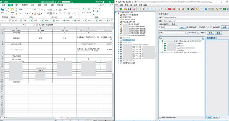The height and width of the screenshot is (121, 229).
Task: Click JMeter's Templates icon
Action: coord(121,9)
